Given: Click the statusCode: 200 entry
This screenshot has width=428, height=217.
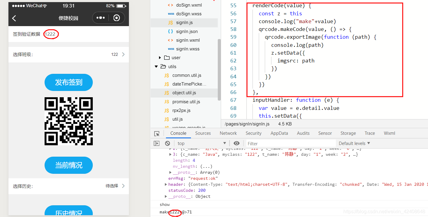Looking at the screenshot, I should click(187, 190).
